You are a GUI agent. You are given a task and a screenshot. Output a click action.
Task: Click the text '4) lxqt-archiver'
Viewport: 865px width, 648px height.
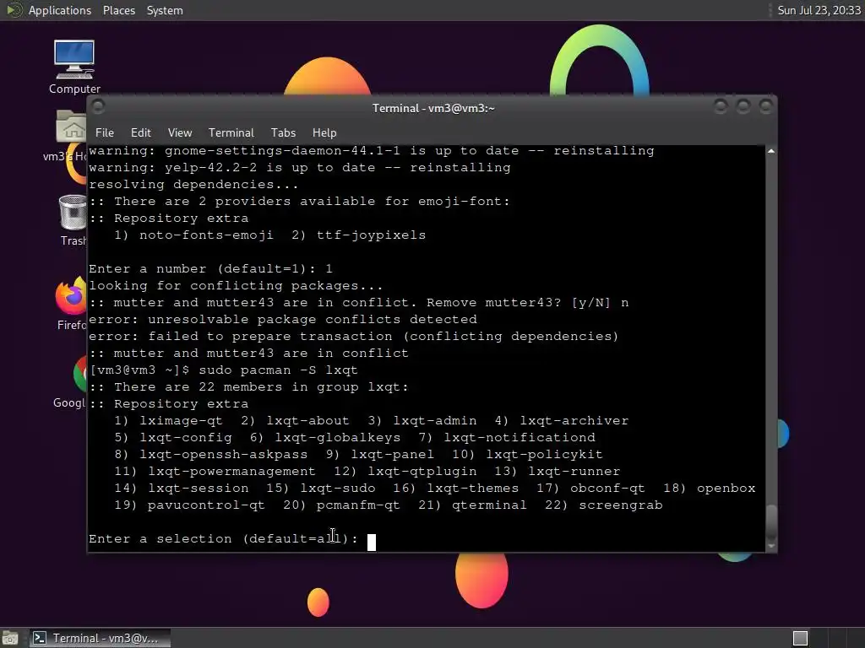tap(562, 421)
